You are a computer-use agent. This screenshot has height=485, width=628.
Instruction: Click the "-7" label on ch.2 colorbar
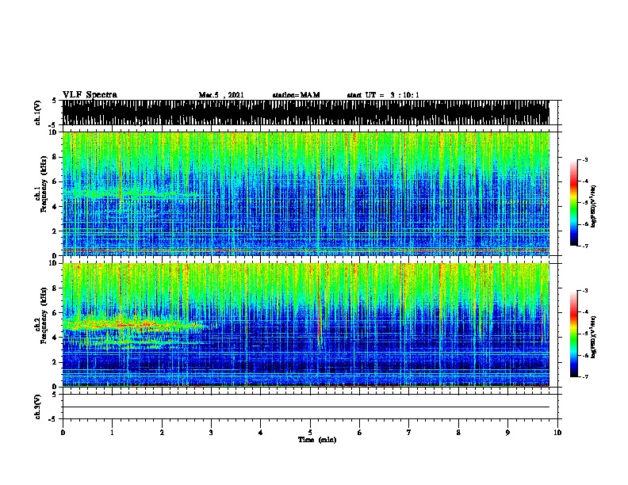[x=585, y=377]
